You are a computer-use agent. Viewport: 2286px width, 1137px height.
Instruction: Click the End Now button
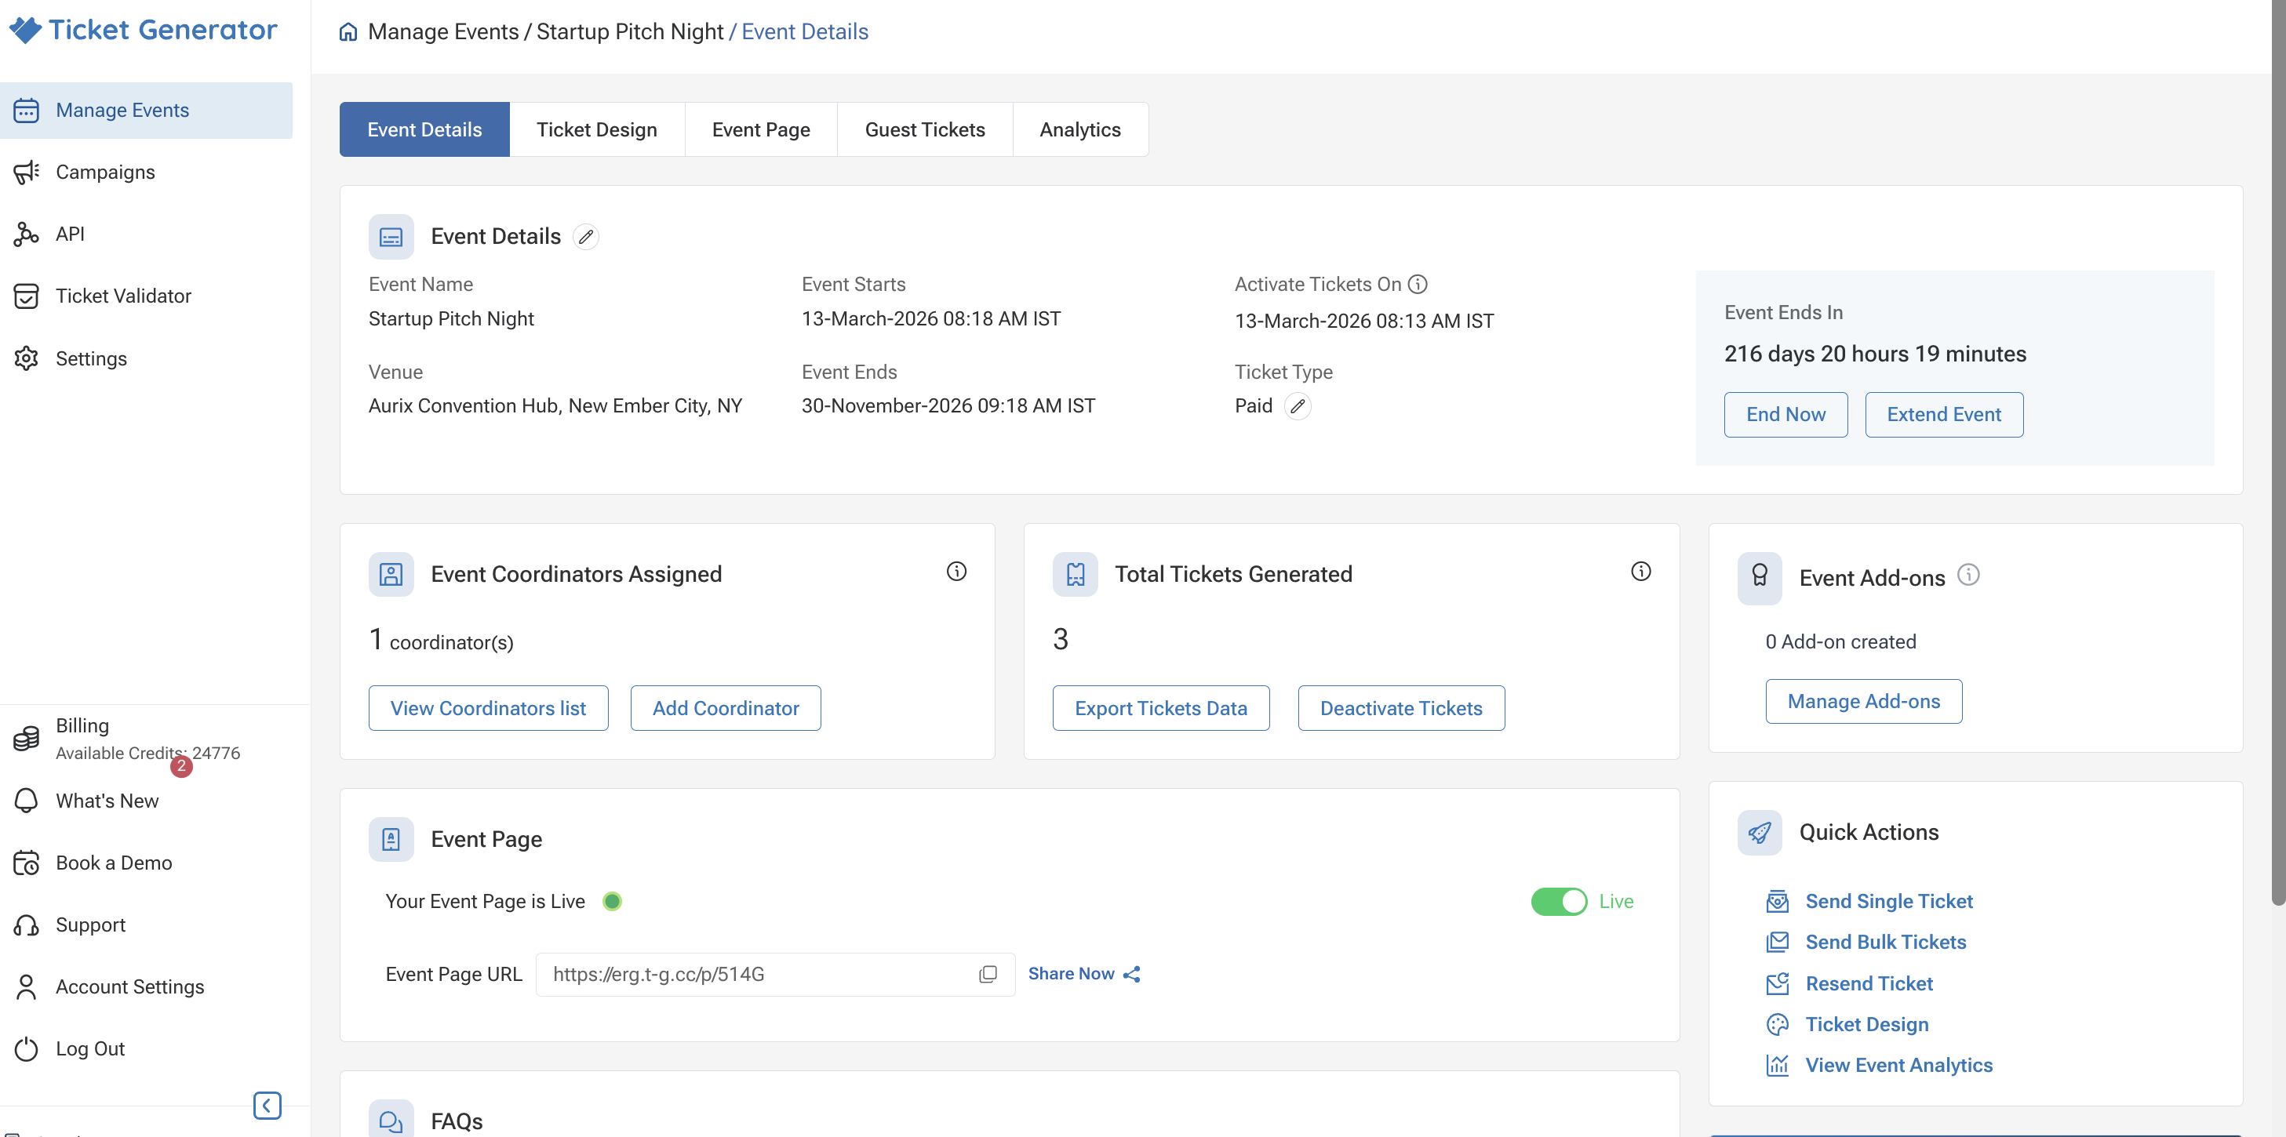coord(1785,414)
